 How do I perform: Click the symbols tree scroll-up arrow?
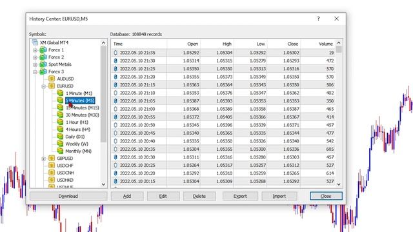[103, 43]
